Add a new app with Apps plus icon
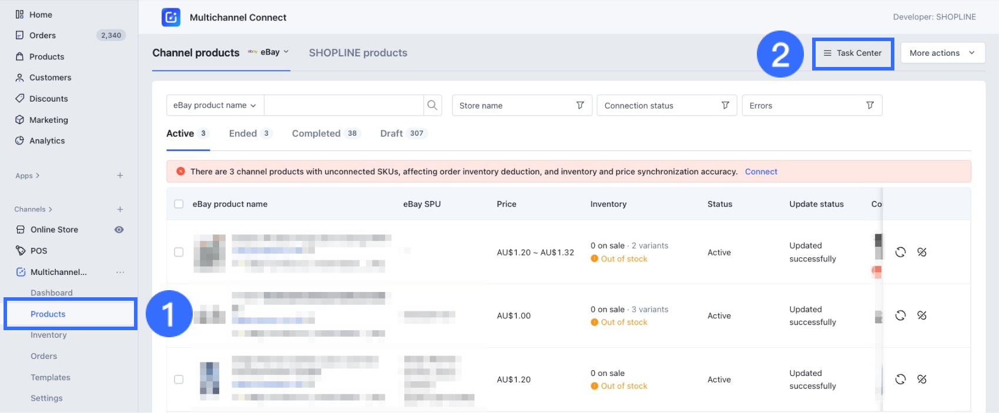This screenshot has height=413, width=999. (x=120, y=176)
